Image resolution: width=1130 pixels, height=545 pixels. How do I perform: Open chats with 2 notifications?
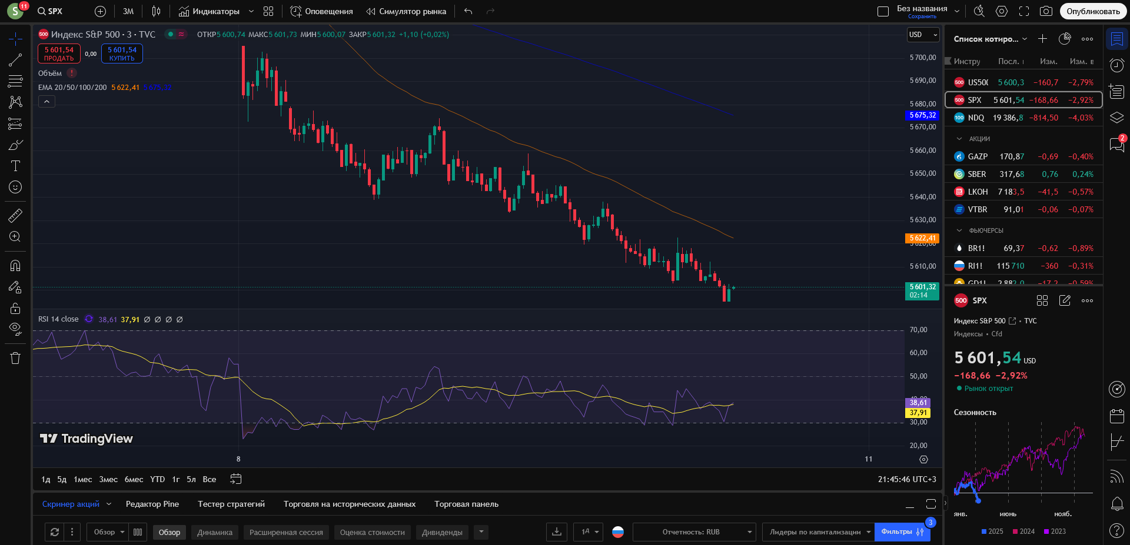pos(1116,144)
